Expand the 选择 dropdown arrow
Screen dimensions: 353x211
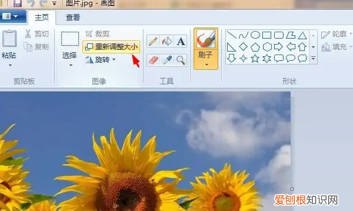[x=71, y=66]
